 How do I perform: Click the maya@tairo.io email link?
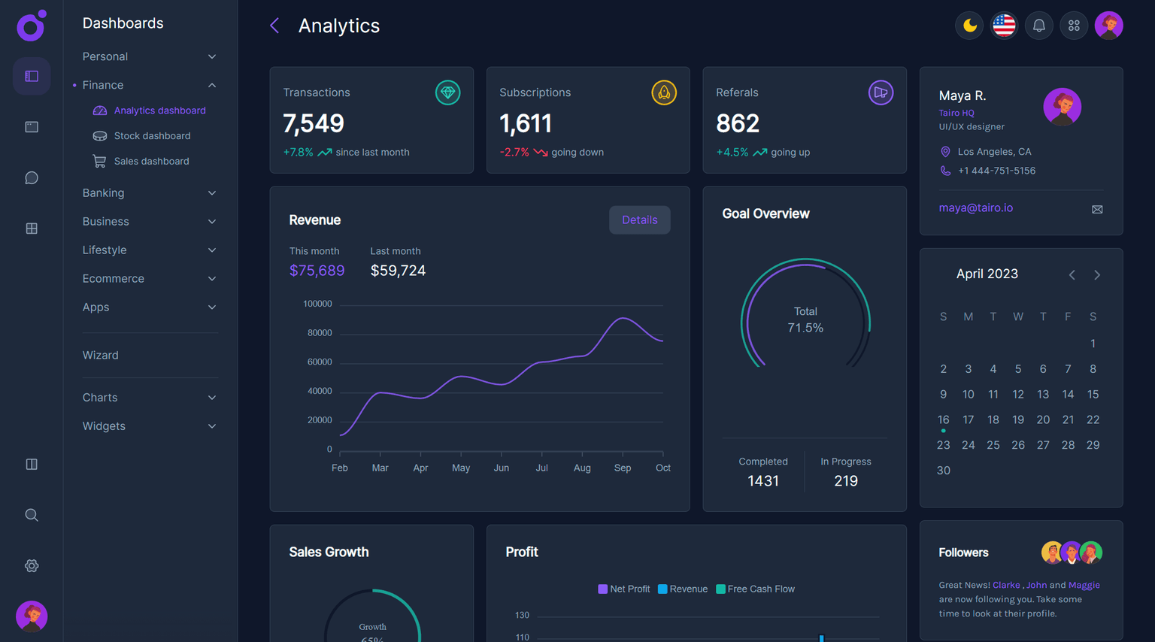[975, 207]
